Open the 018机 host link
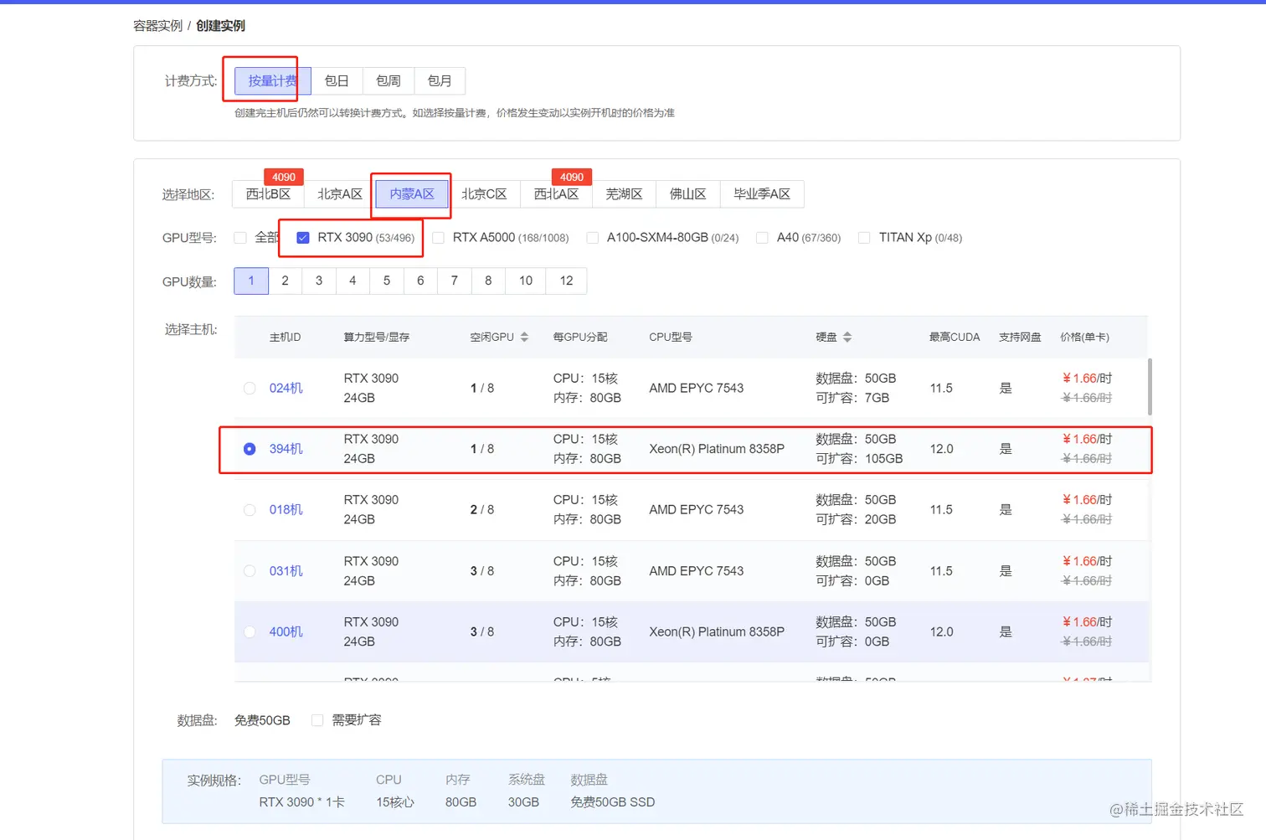This screenshot has width=1266, height=840. [286, 510]
